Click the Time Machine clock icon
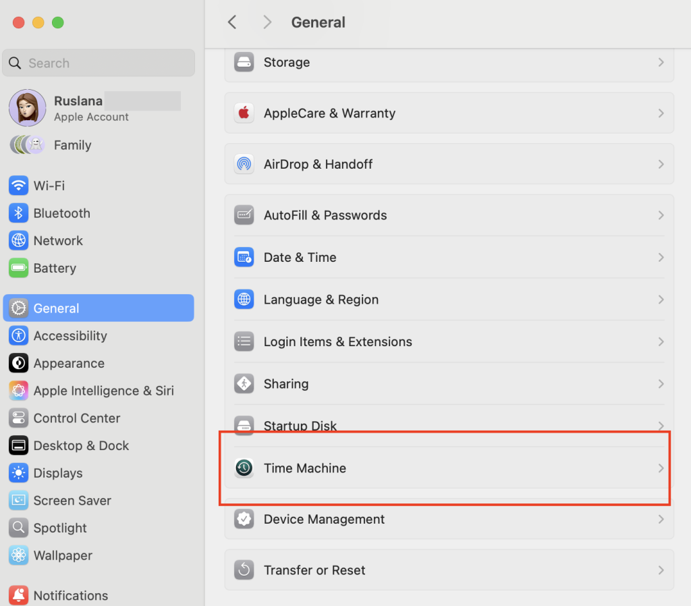 pyautogui.click(x=244, y=468)
